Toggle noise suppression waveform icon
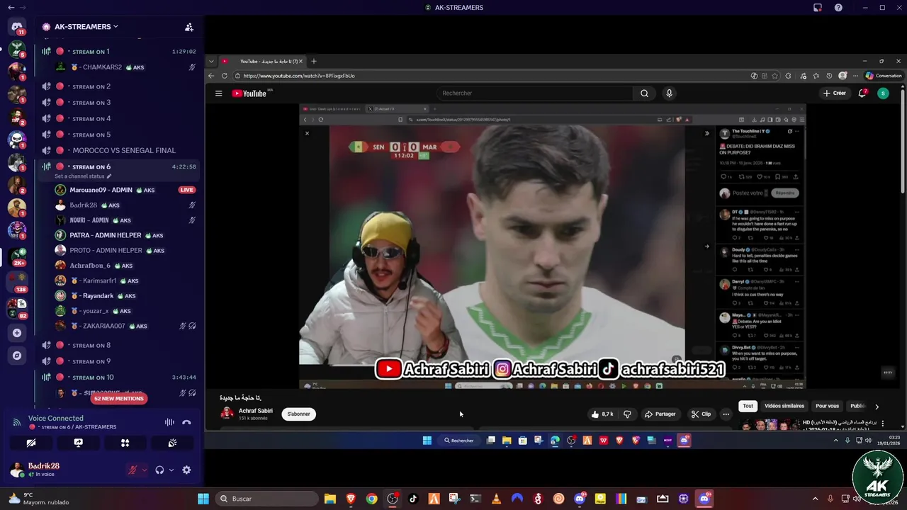907x510 pixels. point(169,422)
